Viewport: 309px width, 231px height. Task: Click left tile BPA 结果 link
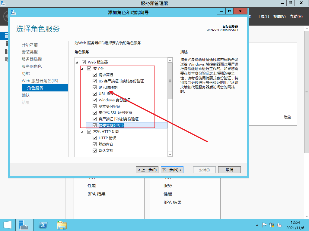tap(97, 194)
